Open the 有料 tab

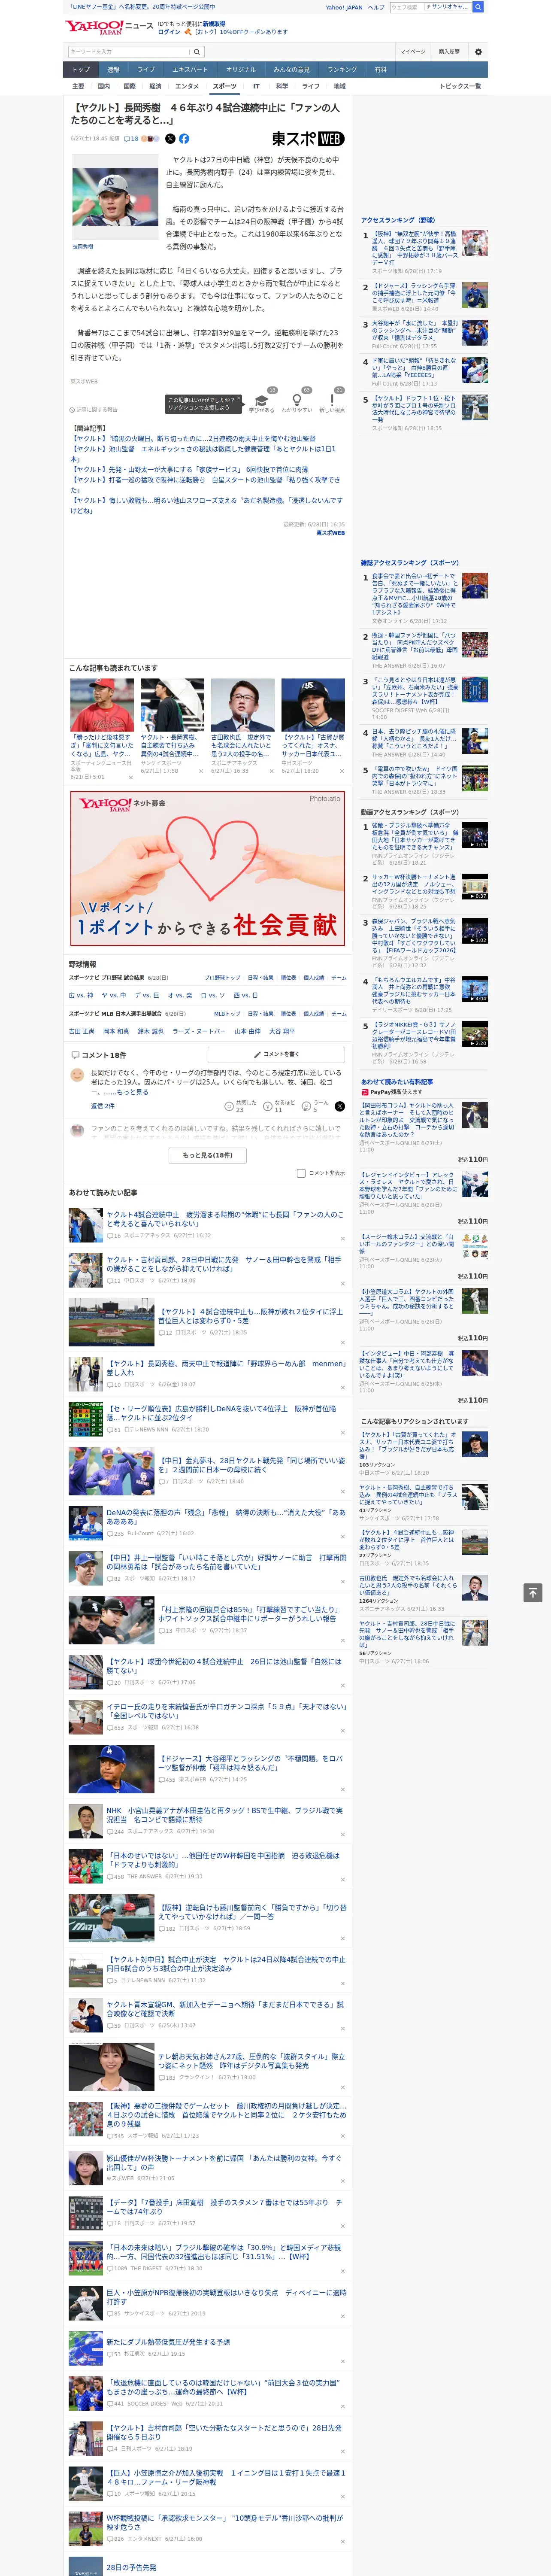(x=380, y=70)
